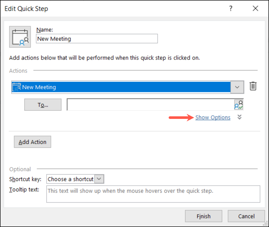This screenshot has height=227, width=269.
Task: Select the highlighted New Meeting action text
Action: pos(39,87)
